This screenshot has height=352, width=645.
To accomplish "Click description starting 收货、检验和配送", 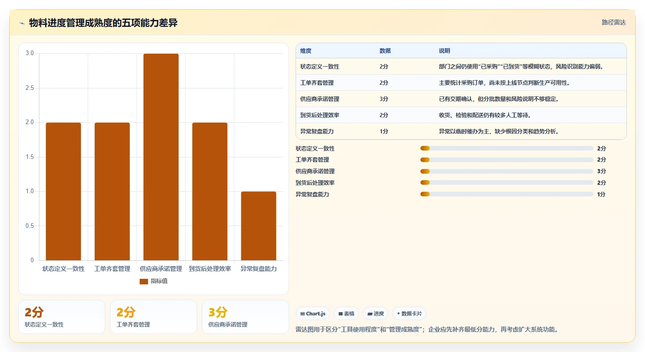I will pyautogui.click(x=485, y=115).
